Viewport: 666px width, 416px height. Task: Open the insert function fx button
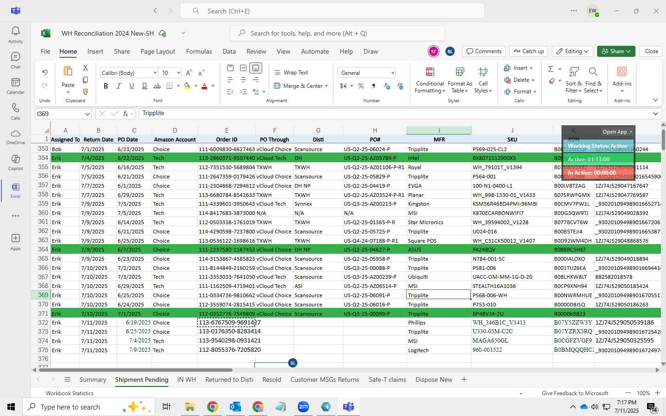tap(125, 114)
